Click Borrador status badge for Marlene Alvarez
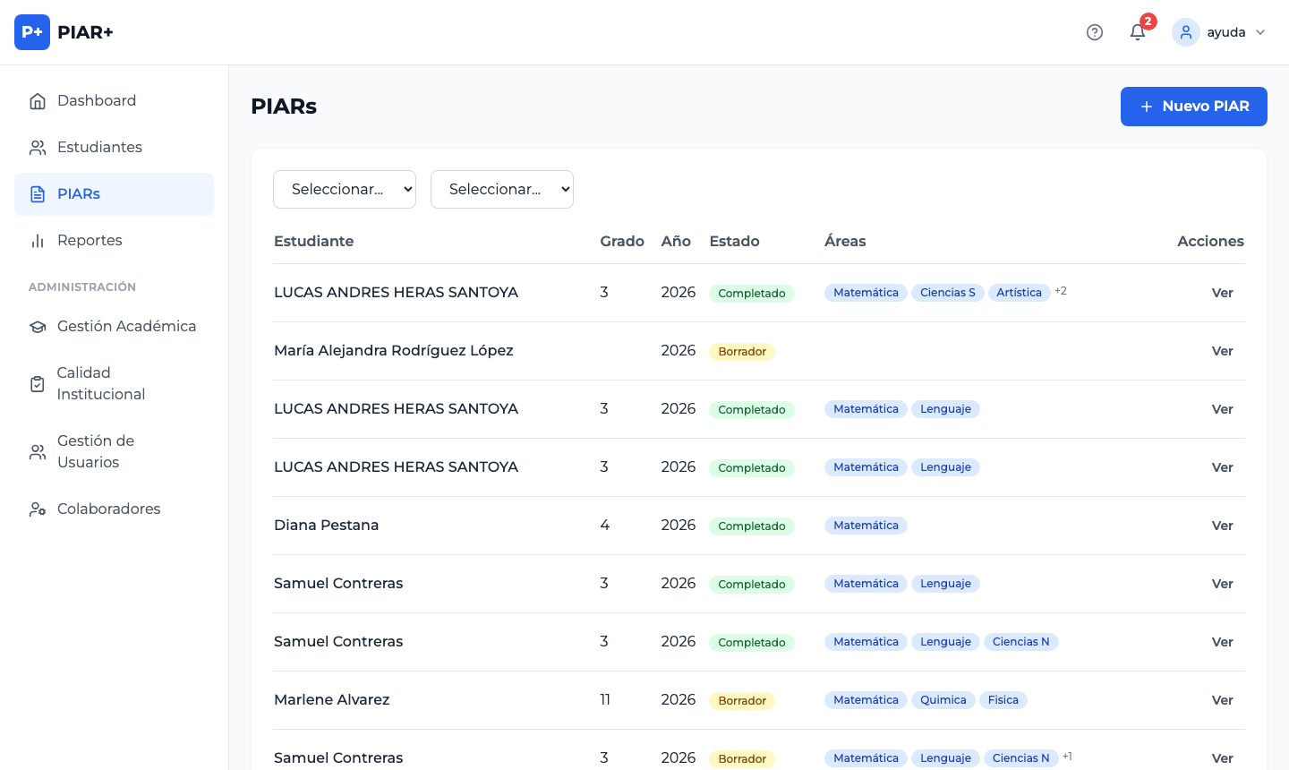 click(742, 701)
